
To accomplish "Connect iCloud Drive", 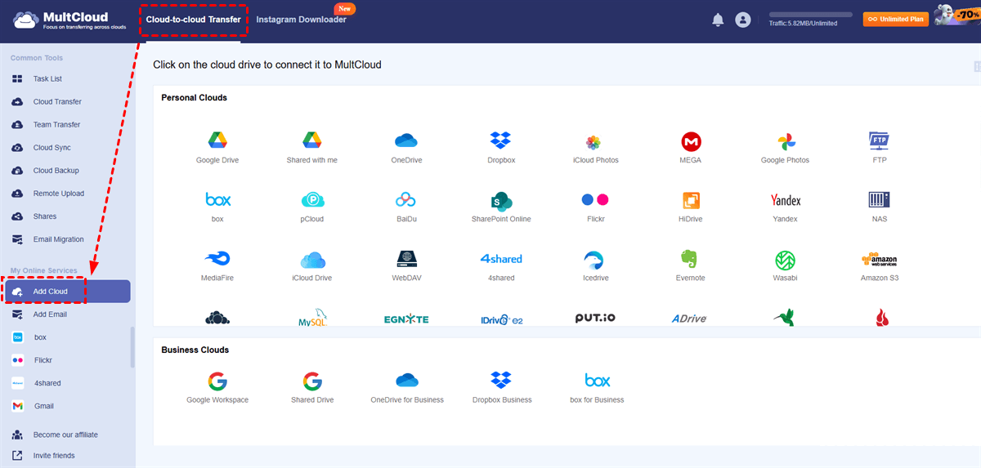I will point(311,265).
